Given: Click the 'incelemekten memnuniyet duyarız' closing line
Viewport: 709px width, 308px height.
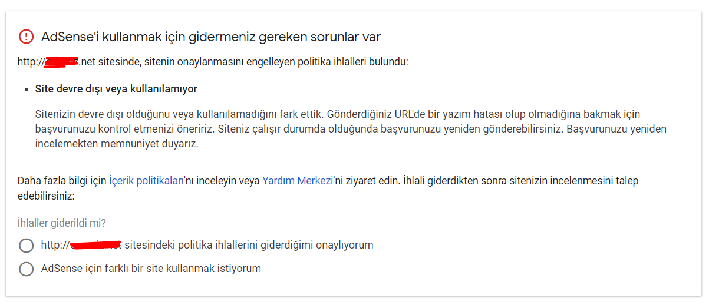Looking at the screenshot, I should click(117, 144).
